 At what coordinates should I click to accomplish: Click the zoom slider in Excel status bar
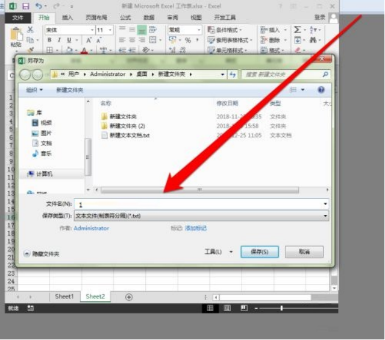tap(281, 308)
